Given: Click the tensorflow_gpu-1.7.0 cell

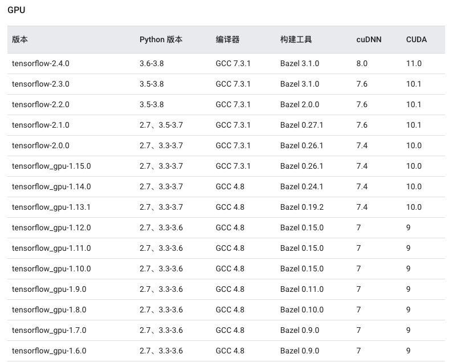Looking at the screenshot, I should pyautogui.click(x=49, y=330).
